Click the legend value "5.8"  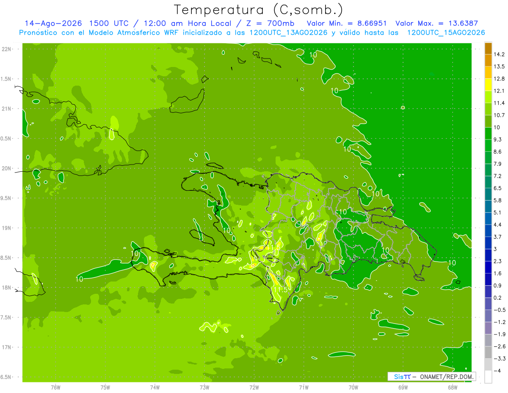pos(497,201)
